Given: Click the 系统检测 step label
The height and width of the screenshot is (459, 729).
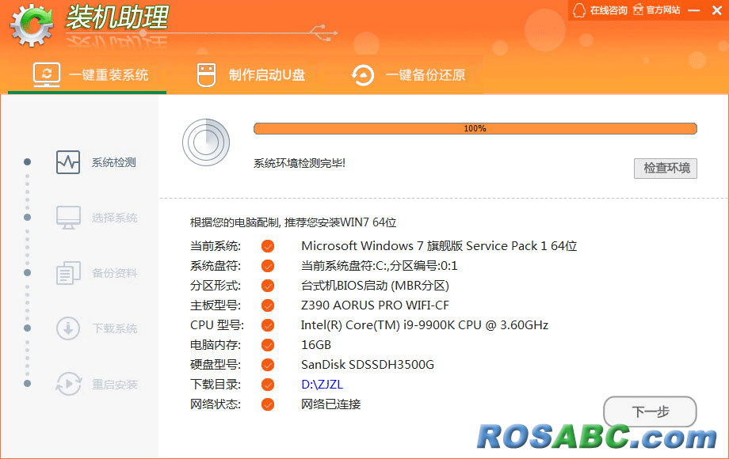Looking at the screenshot, I should point(114,162).
